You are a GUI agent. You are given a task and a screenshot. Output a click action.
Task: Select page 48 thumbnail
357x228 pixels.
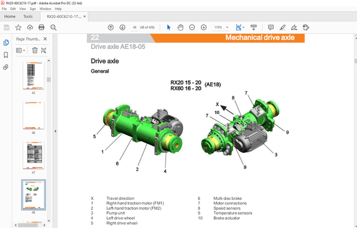[33, 195]
